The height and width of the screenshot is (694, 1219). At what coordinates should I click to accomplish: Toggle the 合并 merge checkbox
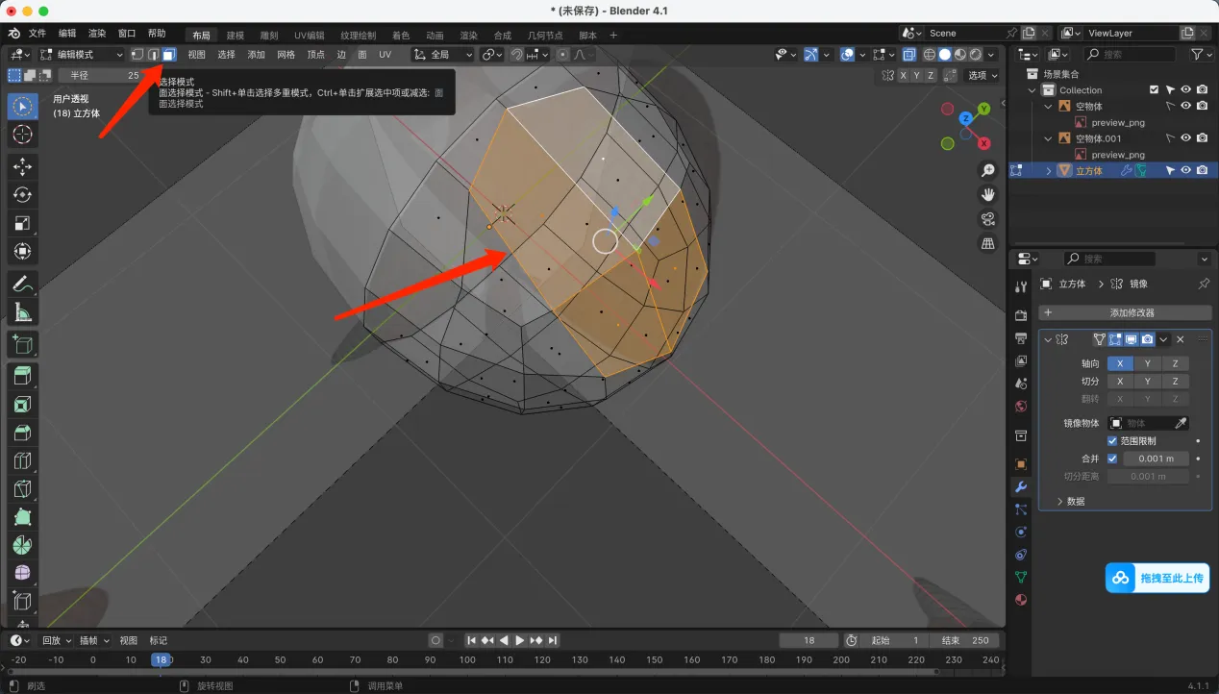tap(1113, 459)
